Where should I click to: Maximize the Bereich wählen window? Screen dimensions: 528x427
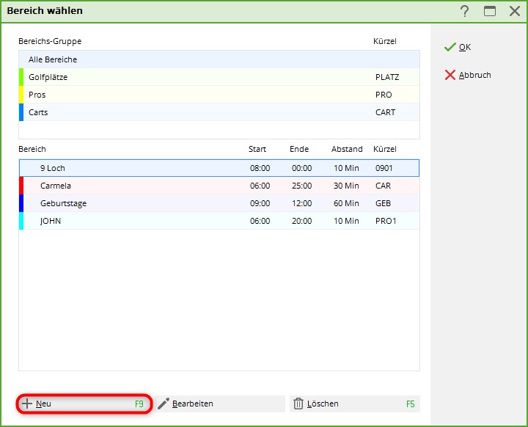(489, 11)
